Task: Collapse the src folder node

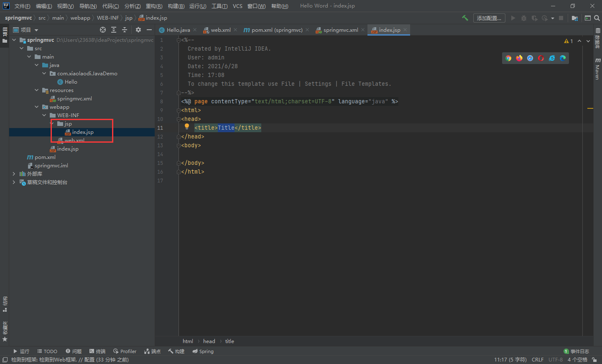Action: coord(22,49)
